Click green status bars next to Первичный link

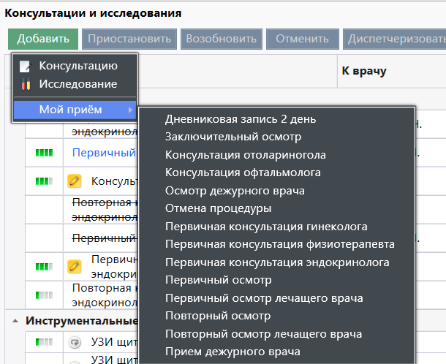[45, 153]
